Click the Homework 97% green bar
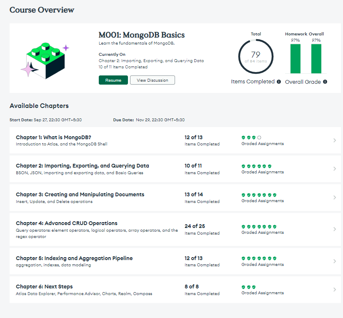This screenshot has width=343, height=318. tap(295, 59)
